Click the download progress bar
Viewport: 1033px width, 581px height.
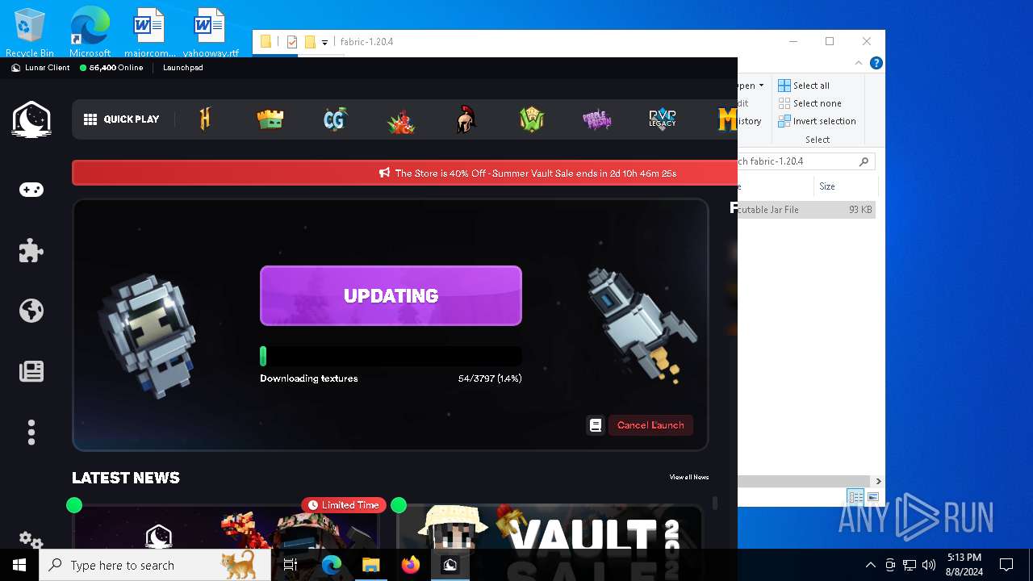[x=391, y=357]
